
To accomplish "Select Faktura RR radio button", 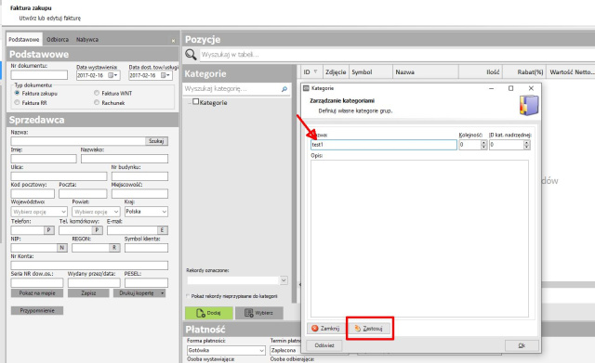I will [x=17, y=102].
